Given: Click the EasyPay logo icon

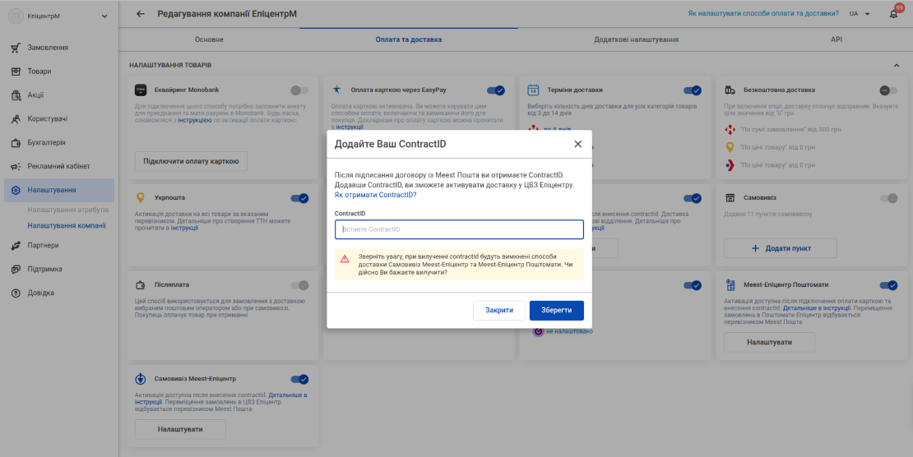Looking at the screenshot, I should (x=336, y=90).
